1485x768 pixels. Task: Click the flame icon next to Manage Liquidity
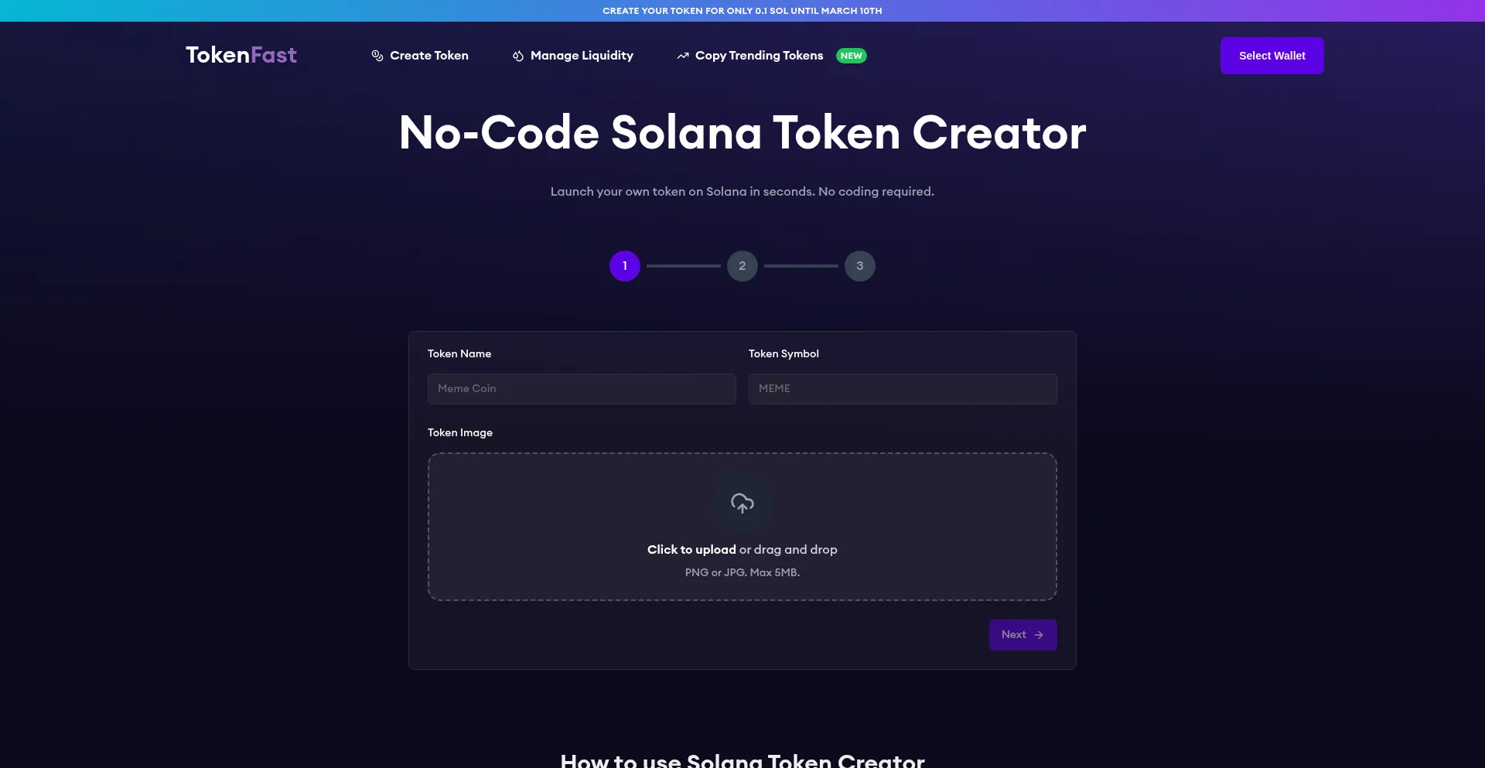(517, 56)
